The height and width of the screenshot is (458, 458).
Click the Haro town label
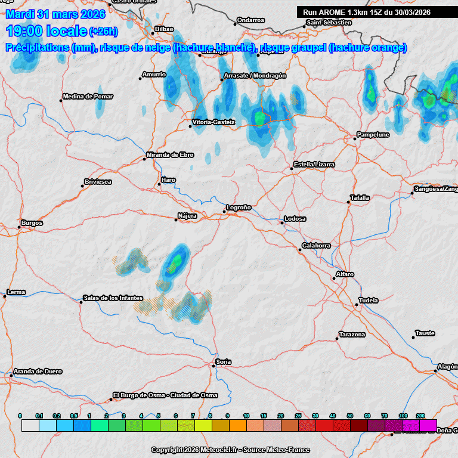point(168,180)
